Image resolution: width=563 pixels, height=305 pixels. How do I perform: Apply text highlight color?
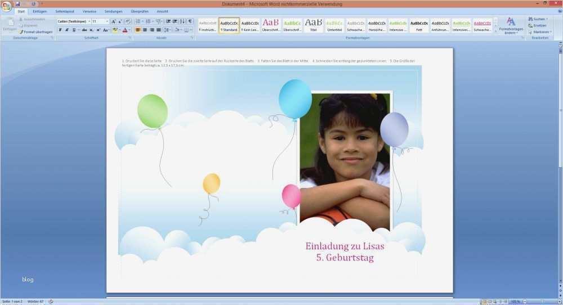pyautogui.click(x=115, y=30)
